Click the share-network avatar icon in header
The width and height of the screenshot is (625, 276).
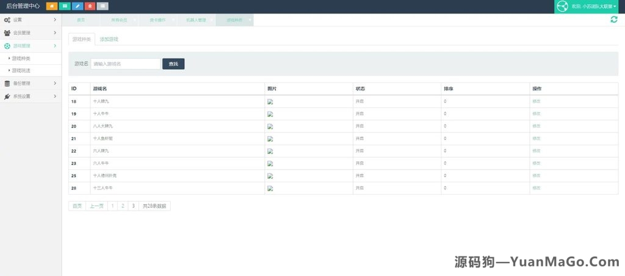pos(562,6)
